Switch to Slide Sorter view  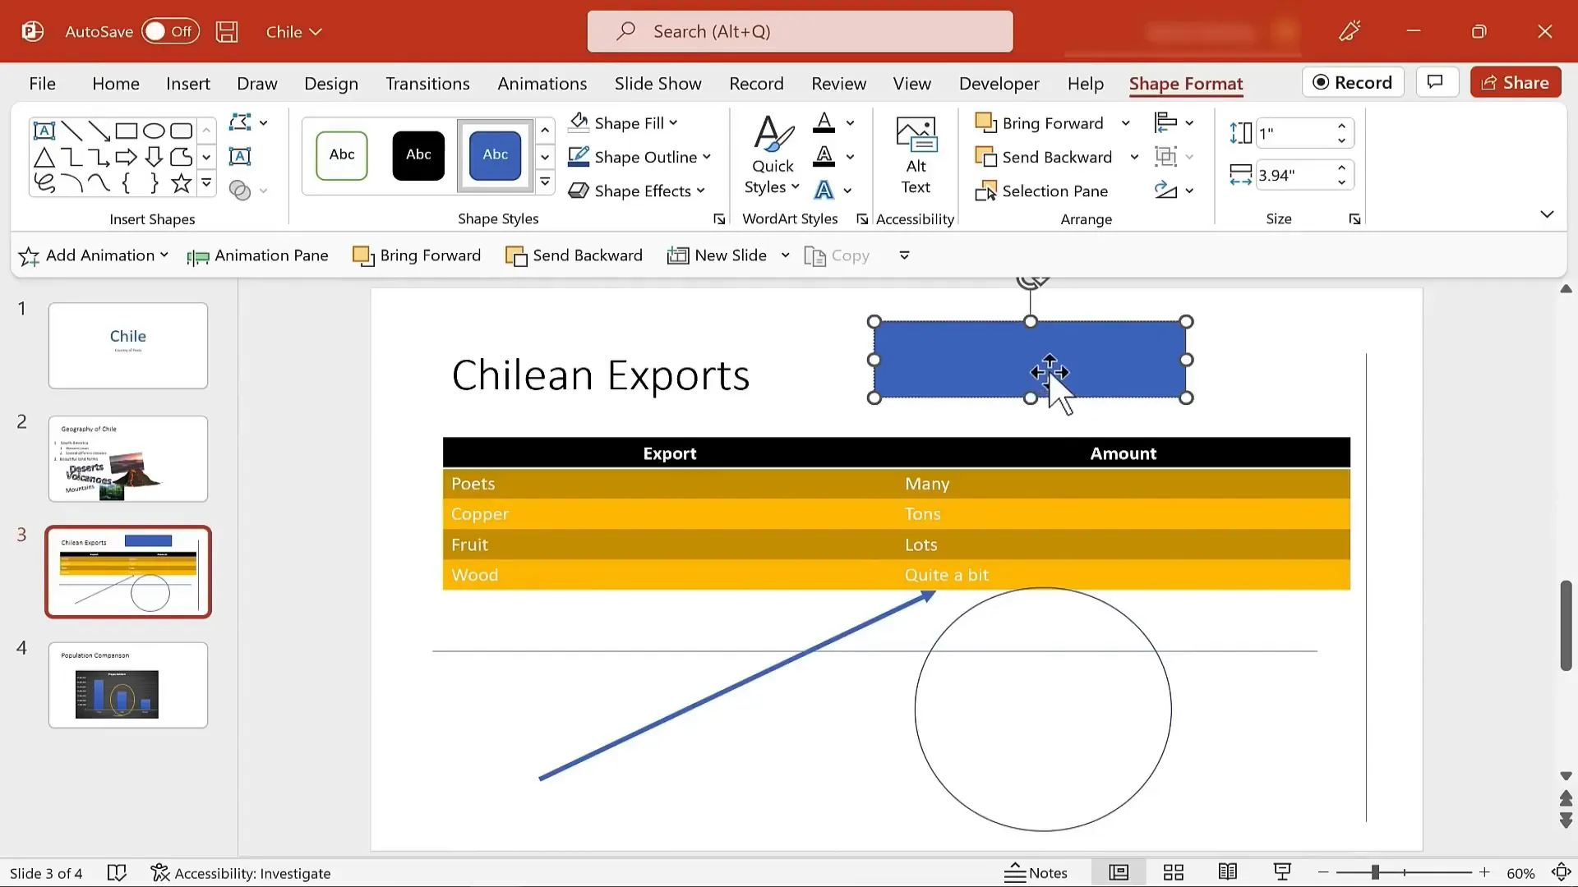click(x=1174, y=872)
